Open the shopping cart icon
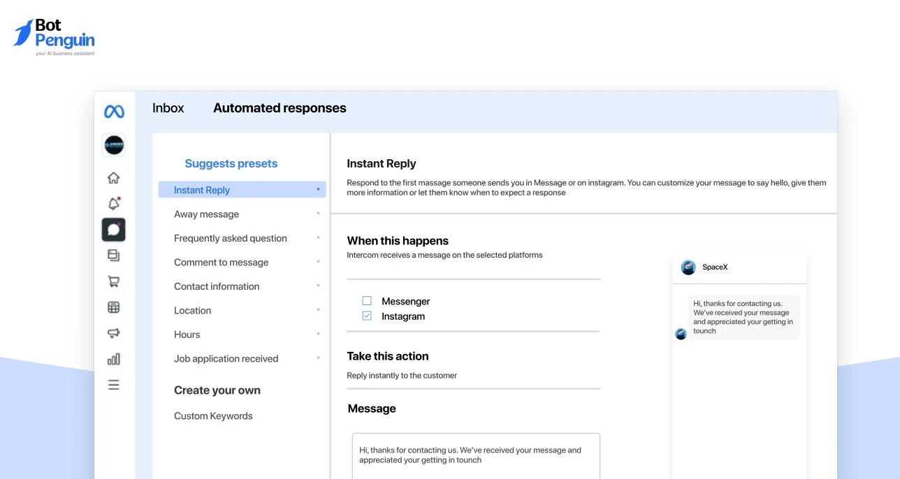900x479 pixels. click(x=114, y=281)
